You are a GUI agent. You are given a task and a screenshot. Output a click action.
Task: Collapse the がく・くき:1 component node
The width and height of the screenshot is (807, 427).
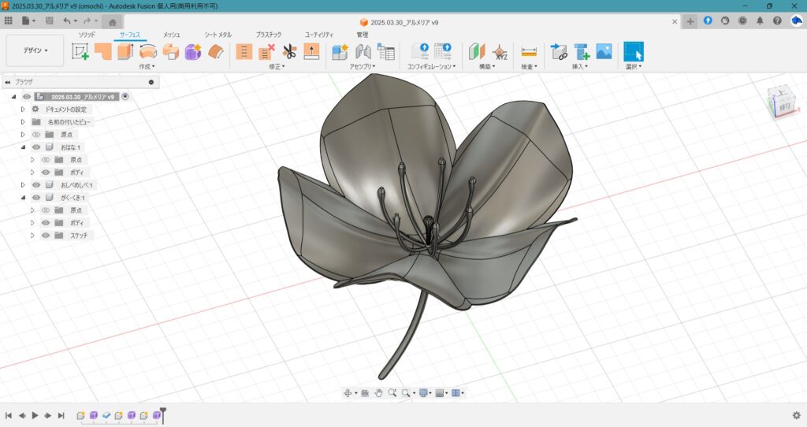(24, 198)
